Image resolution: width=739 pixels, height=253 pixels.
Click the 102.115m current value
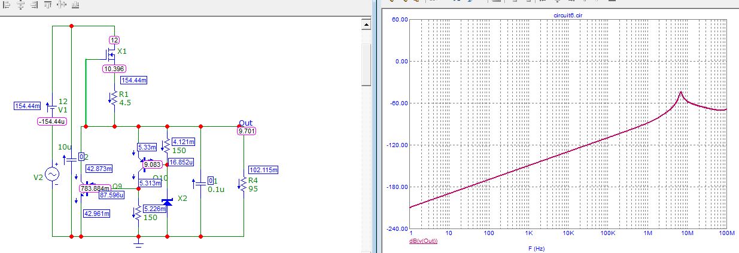click(x=262, y=170)
